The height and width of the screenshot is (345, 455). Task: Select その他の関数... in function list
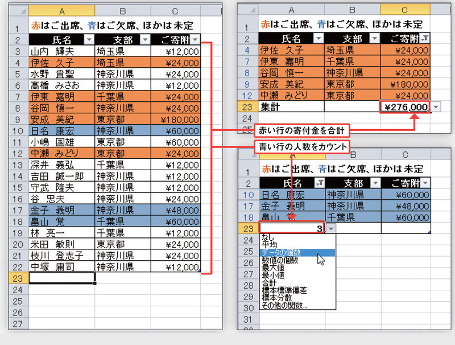point(284,306)
